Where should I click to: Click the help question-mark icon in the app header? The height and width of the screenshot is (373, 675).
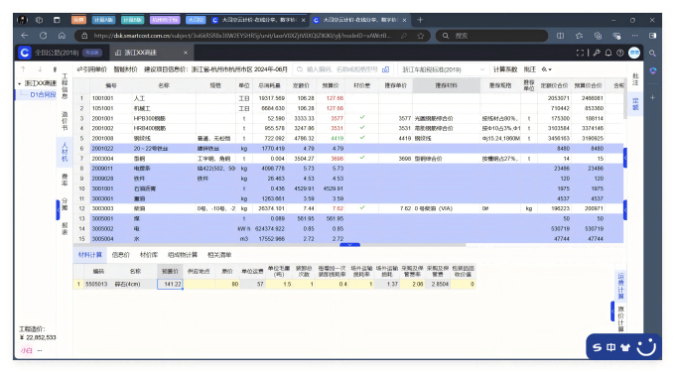point(619,53)
